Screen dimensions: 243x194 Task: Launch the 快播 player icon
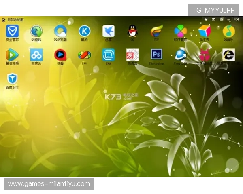60,55
